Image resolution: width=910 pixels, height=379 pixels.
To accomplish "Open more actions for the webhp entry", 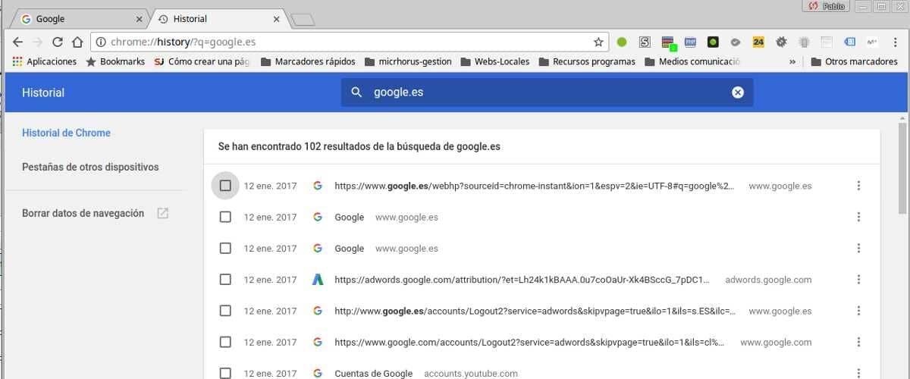I will click(x=858, y=186).
